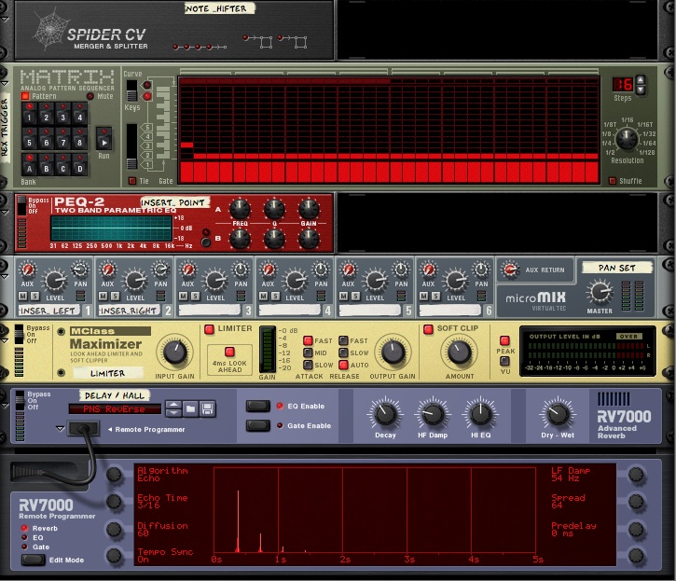The height and width of the screenshot is (581, 676).
Task: Click the PEQ-2 band A Q knob
Action: (274, 209)
